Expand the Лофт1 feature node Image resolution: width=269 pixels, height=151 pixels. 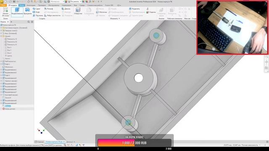tap(1, 64)
